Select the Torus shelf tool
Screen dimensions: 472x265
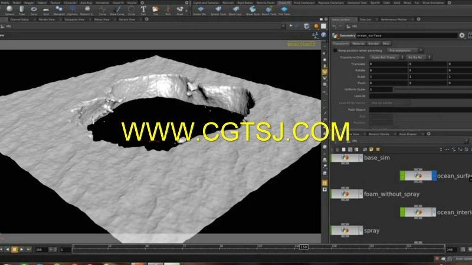point(34,10)
